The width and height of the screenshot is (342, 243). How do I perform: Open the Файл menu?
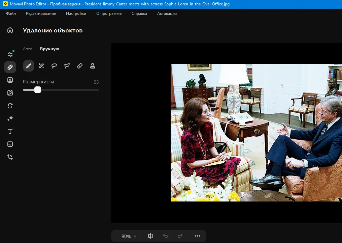pos(11,13)
